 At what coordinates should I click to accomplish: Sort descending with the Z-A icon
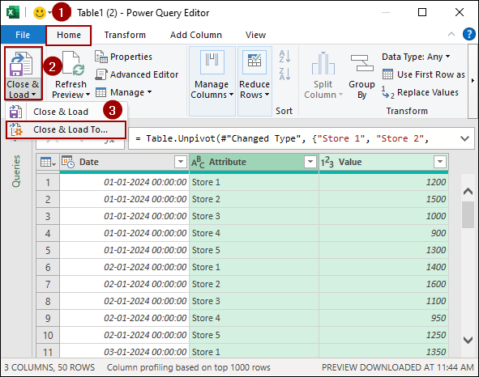tap(284, 74)
